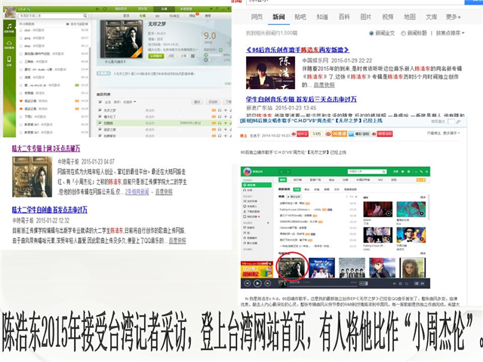Click the 无尽之梦 album cover art

click(x=122, y=39)
